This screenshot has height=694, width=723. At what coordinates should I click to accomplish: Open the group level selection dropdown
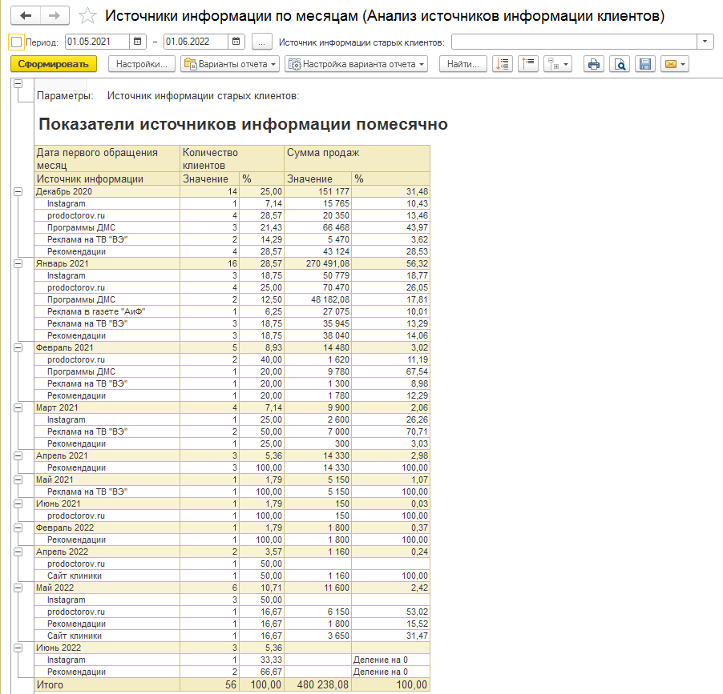click(558, 64)
